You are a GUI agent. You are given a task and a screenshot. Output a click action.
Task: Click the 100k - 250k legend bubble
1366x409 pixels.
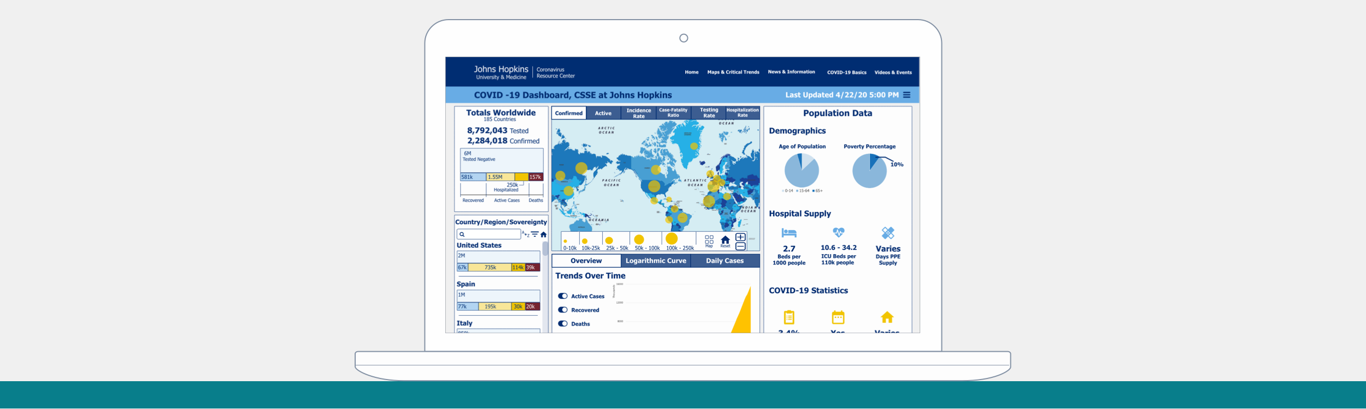(x=672, y=239)
